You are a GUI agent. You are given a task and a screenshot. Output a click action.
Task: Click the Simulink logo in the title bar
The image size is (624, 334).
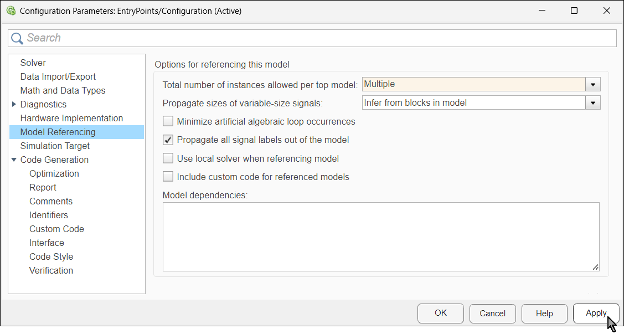(x=11, y=11)
